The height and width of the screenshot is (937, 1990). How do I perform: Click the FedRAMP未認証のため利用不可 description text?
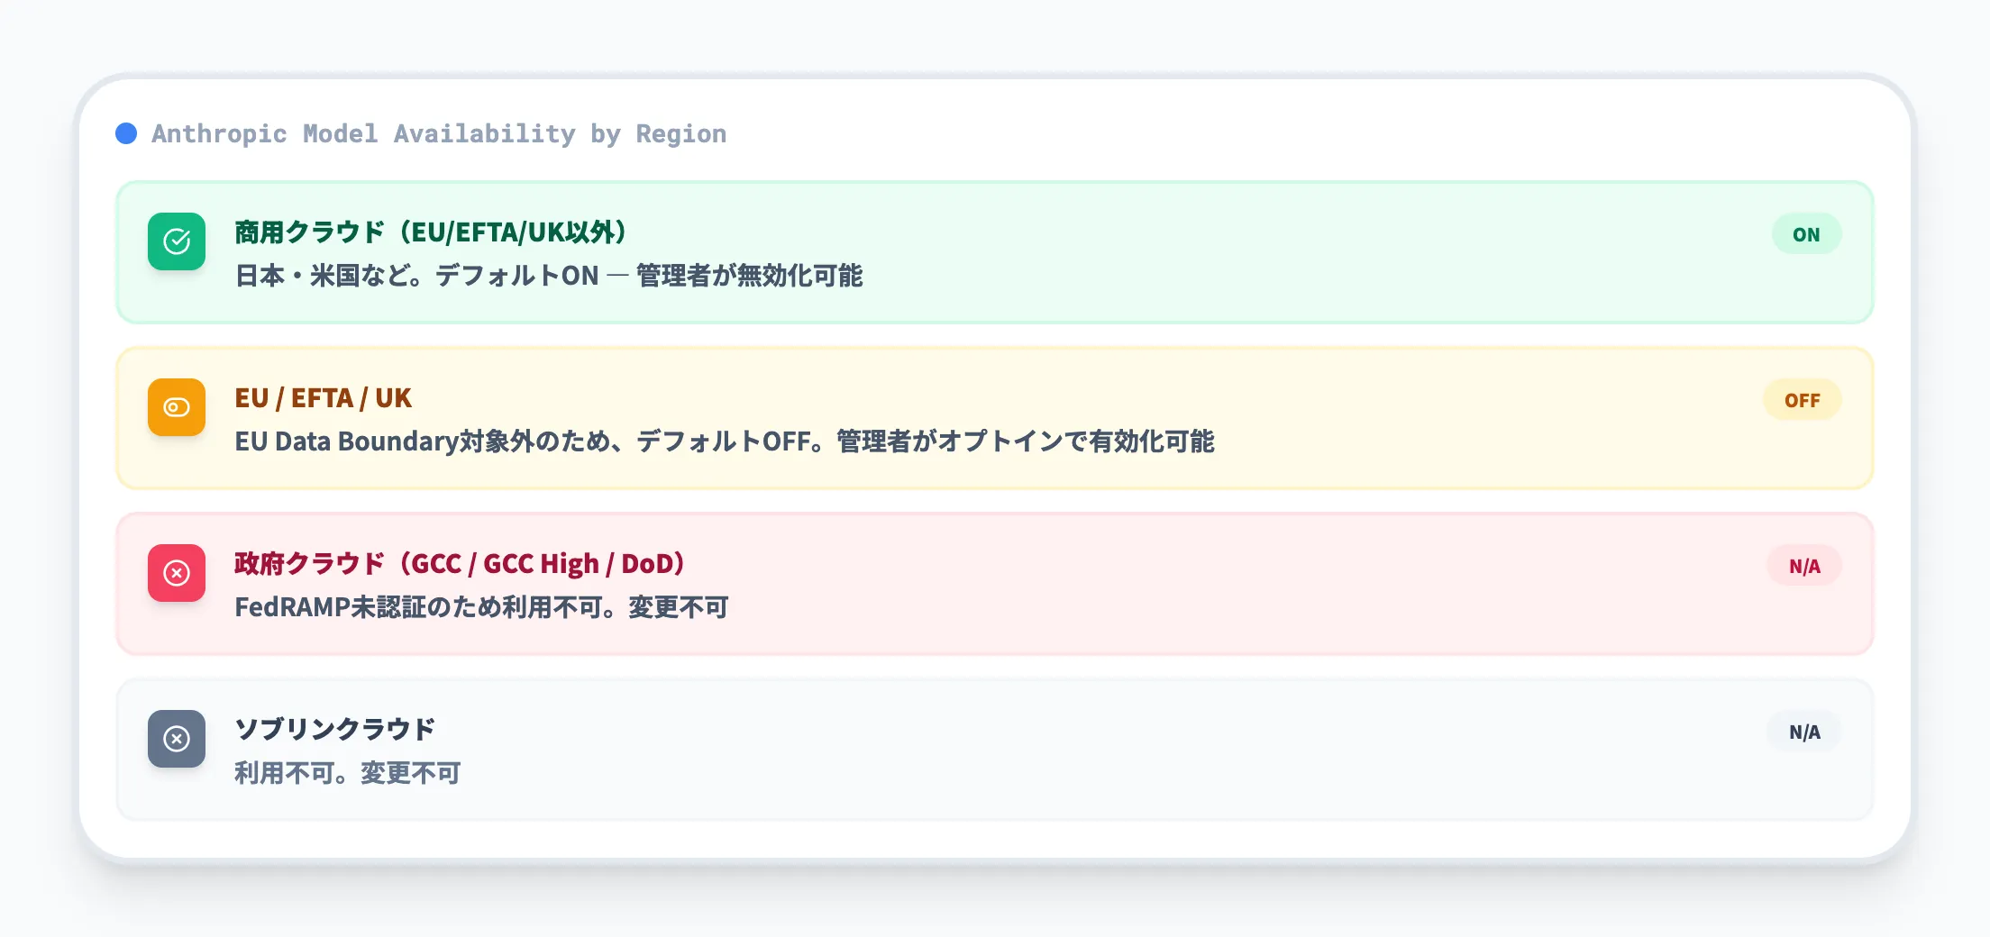[481, 607]
